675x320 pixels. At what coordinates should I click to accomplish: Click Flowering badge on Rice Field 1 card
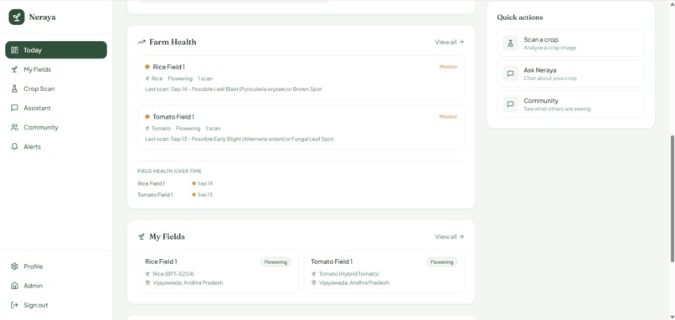coord(276,262)
